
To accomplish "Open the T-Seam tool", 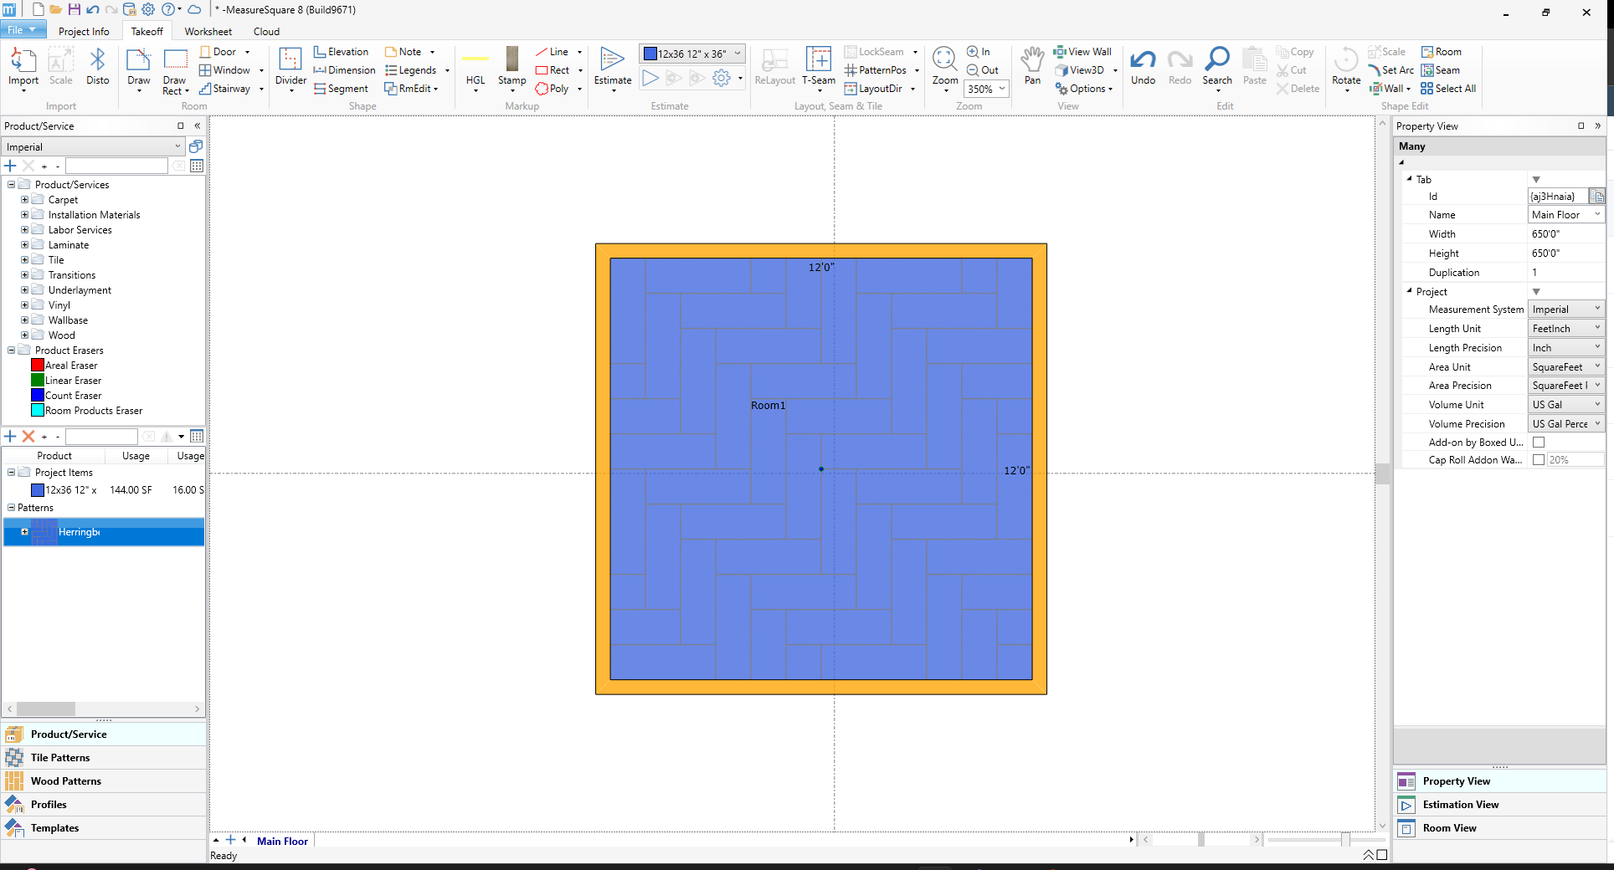I will (x=818, y=67).
